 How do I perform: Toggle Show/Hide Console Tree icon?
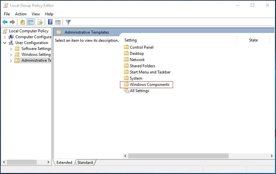click(x=30, y=22)
